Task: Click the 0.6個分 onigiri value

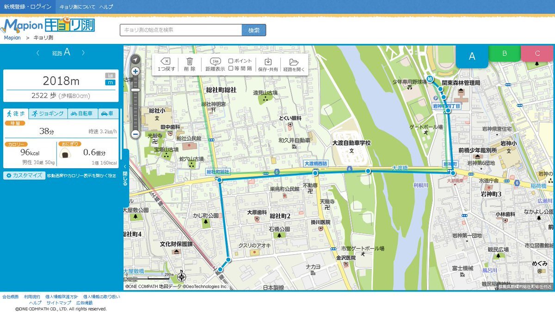Action: [94, 153]
